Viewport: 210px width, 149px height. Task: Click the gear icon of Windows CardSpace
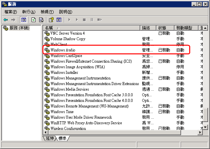[47, 56]
